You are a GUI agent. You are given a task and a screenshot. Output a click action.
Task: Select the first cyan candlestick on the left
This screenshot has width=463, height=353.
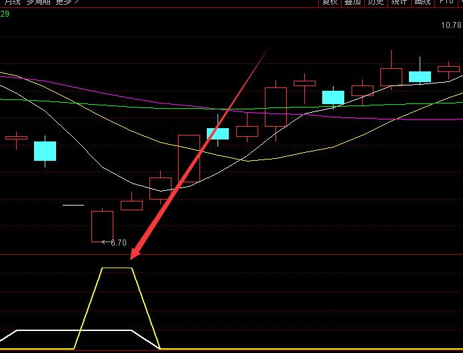(45, 151)
